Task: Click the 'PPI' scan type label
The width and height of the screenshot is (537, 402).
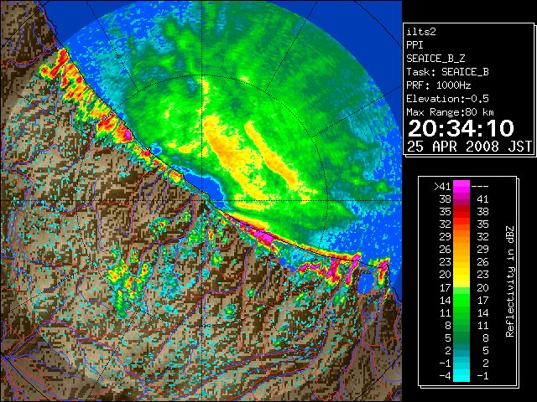Action: (414, 45)
